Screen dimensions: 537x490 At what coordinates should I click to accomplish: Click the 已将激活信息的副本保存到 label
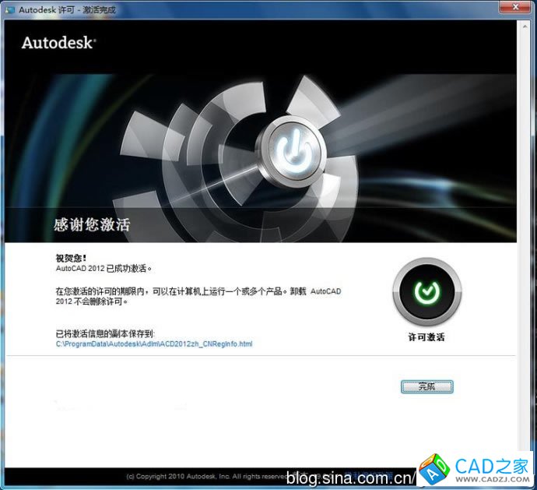[x=106, y=333]
